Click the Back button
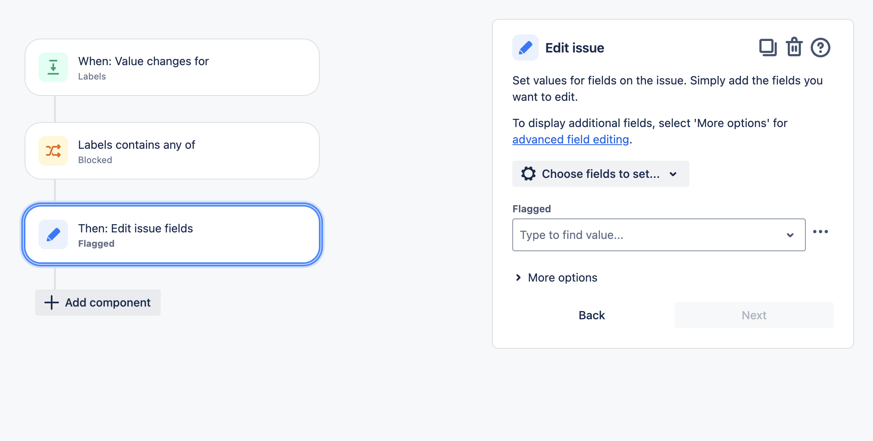The height and width of the screenshot is (441, 873). pos(591,315)
